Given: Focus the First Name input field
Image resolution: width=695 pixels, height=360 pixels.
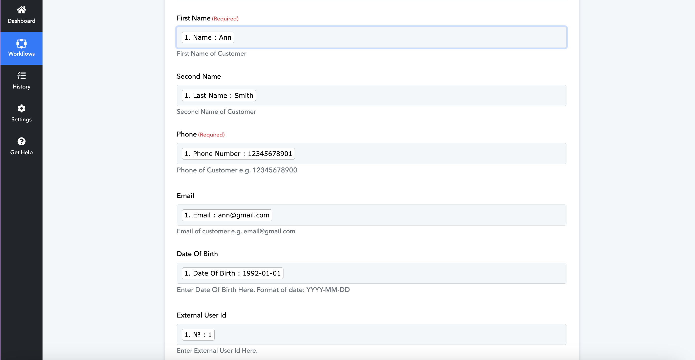Looking at the screenshot, I should [399, 37].
